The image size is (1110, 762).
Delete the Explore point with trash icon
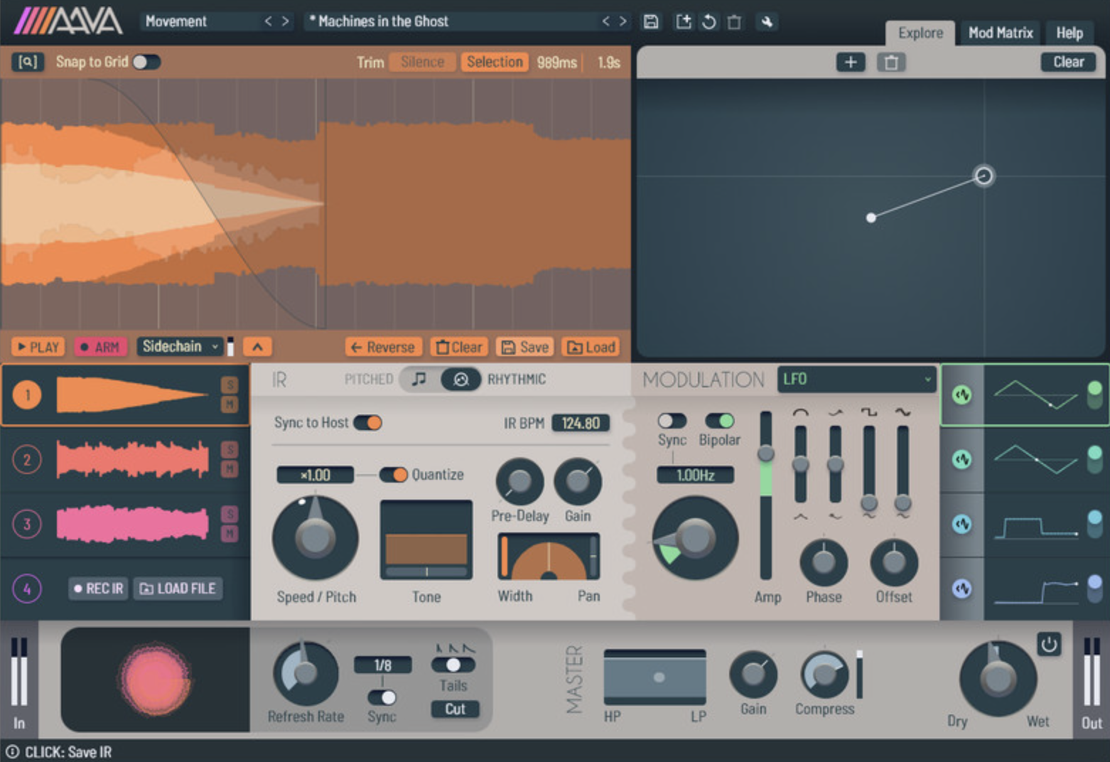point(891,63)
